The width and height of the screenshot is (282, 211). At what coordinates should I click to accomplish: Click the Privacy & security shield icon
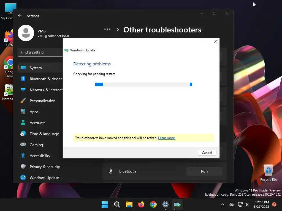point(23,166)
